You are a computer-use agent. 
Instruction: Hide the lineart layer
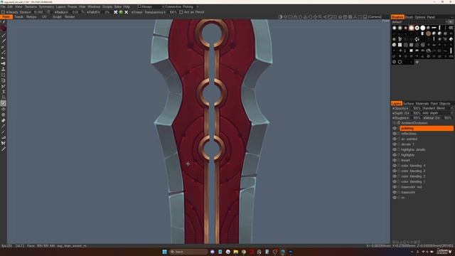(x=395, y=160)
